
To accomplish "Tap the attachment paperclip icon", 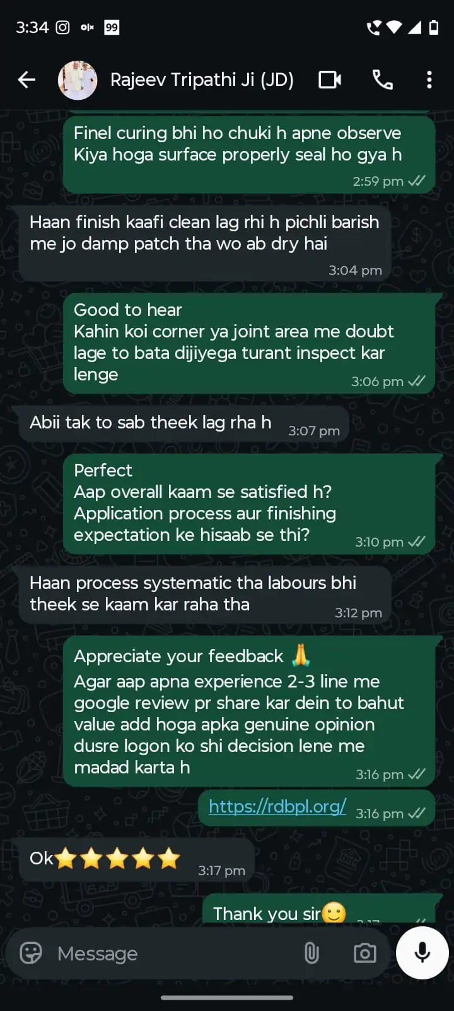I will click(x=311, y=953).
